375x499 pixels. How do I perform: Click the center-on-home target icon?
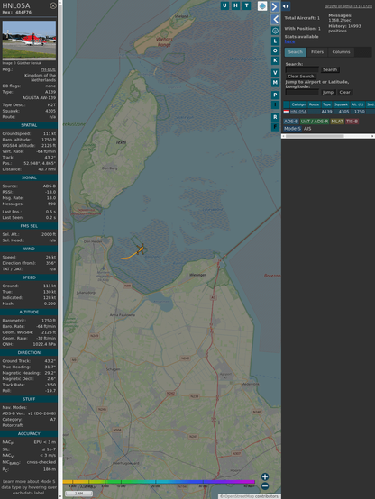tap(275, 31)
